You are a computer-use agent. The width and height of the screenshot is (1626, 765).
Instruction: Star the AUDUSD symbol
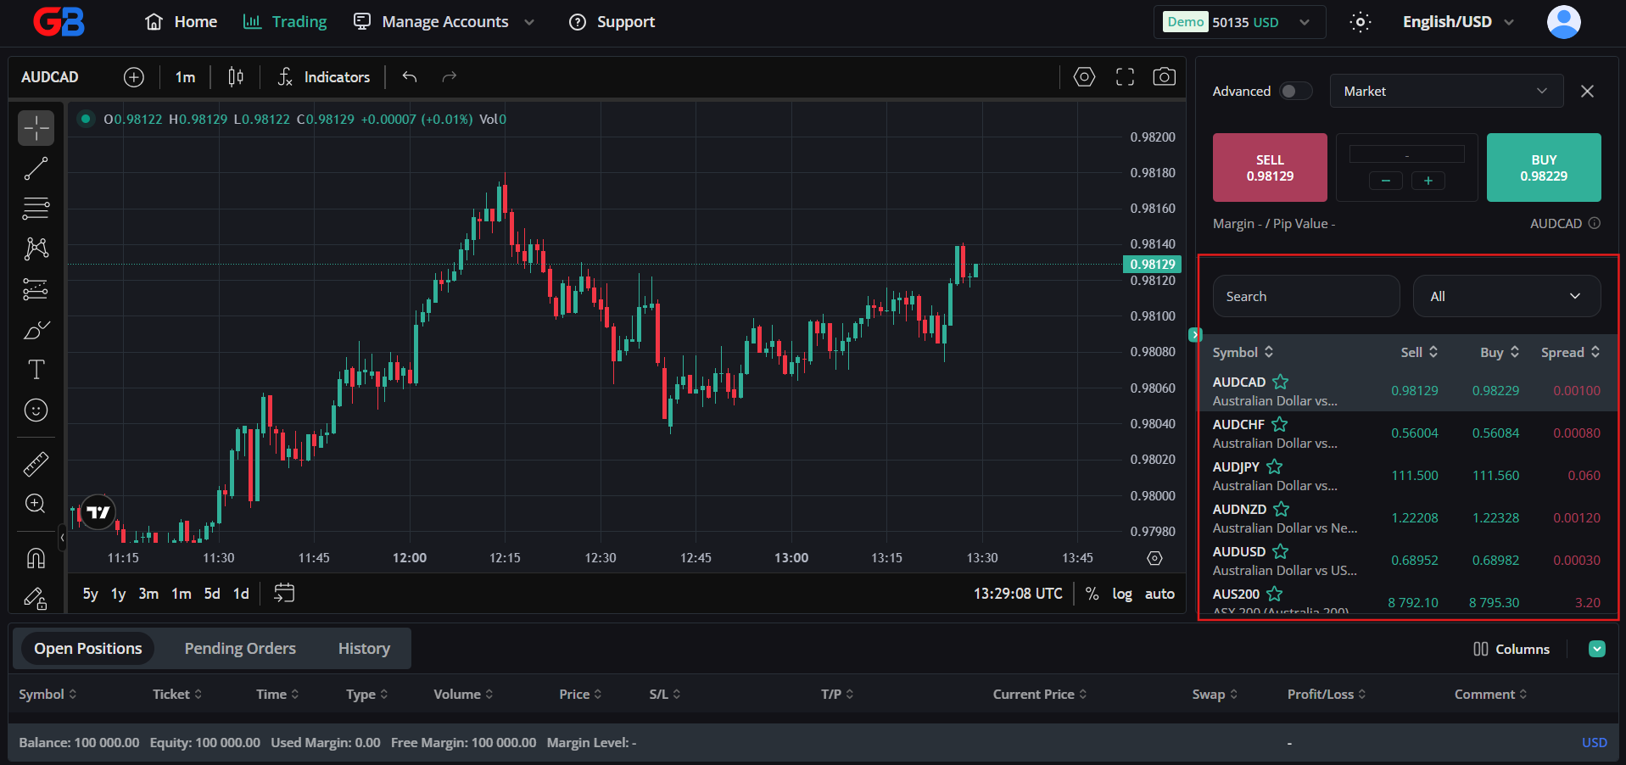coord(1281,551)
